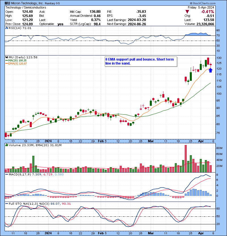
Task: Click the MA(20) 108.35 legend entry
Action: point(16,60)
